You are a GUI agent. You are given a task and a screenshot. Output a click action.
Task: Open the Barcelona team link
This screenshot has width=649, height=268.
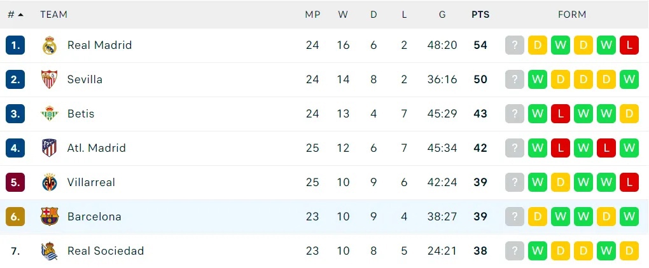click(x=94, y=217)
